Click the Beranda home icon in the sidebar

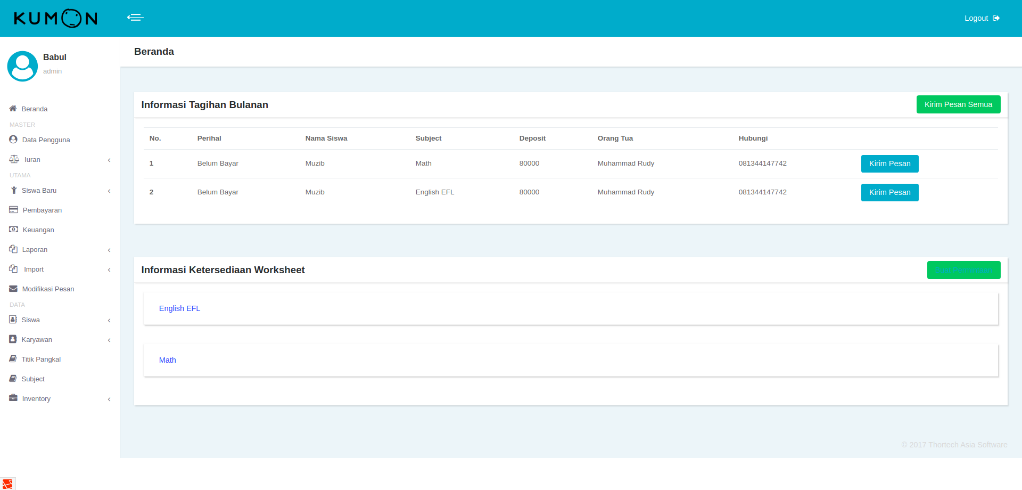13,109
